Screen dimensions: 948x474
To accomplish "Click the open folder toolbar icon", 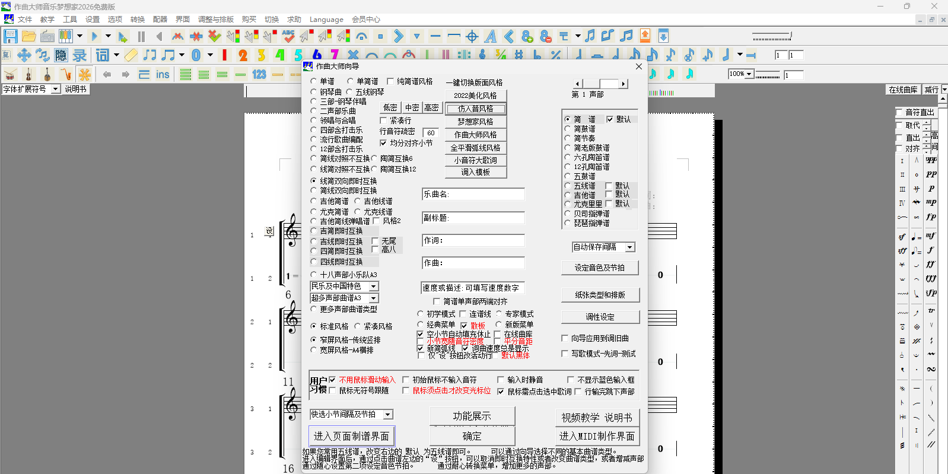I will (28, 36).
